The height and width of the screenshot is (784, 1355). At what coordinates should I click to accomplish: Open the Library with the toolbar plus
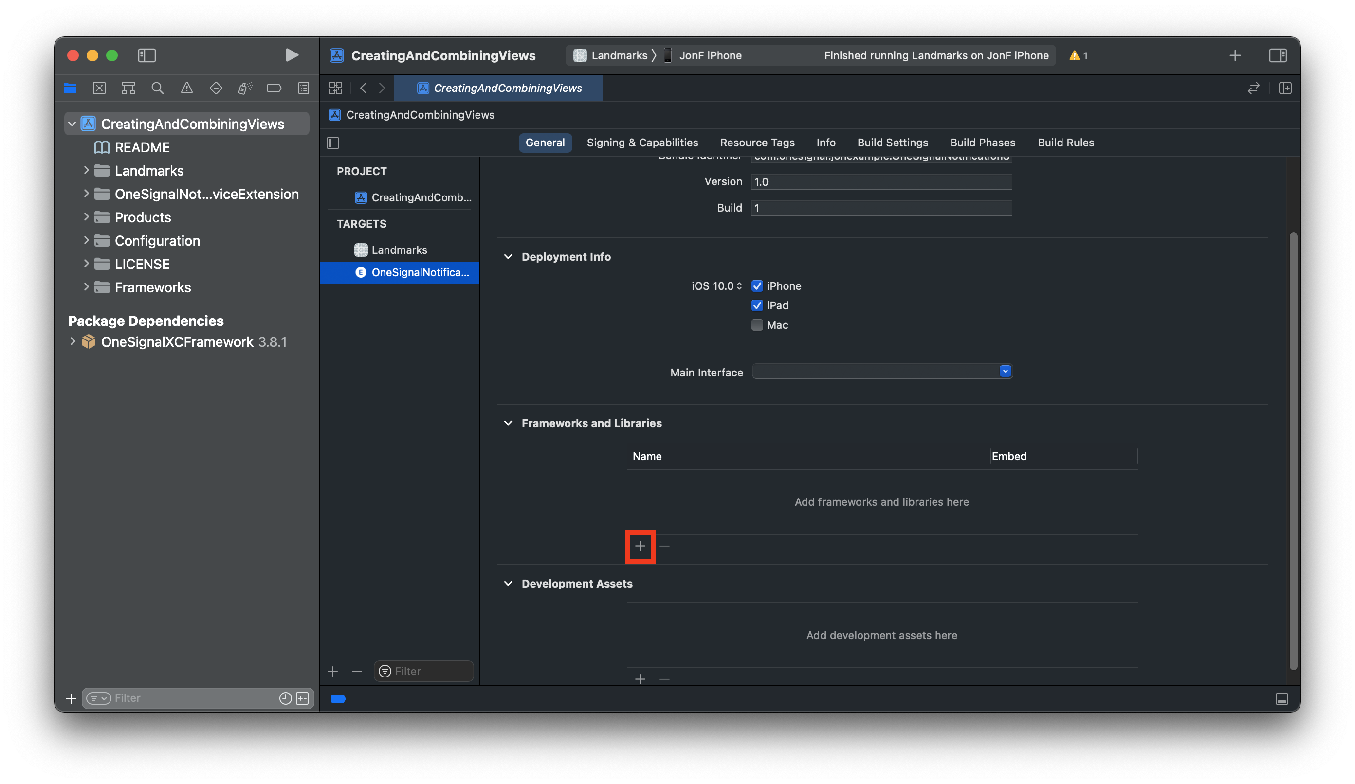(1235, 55)
